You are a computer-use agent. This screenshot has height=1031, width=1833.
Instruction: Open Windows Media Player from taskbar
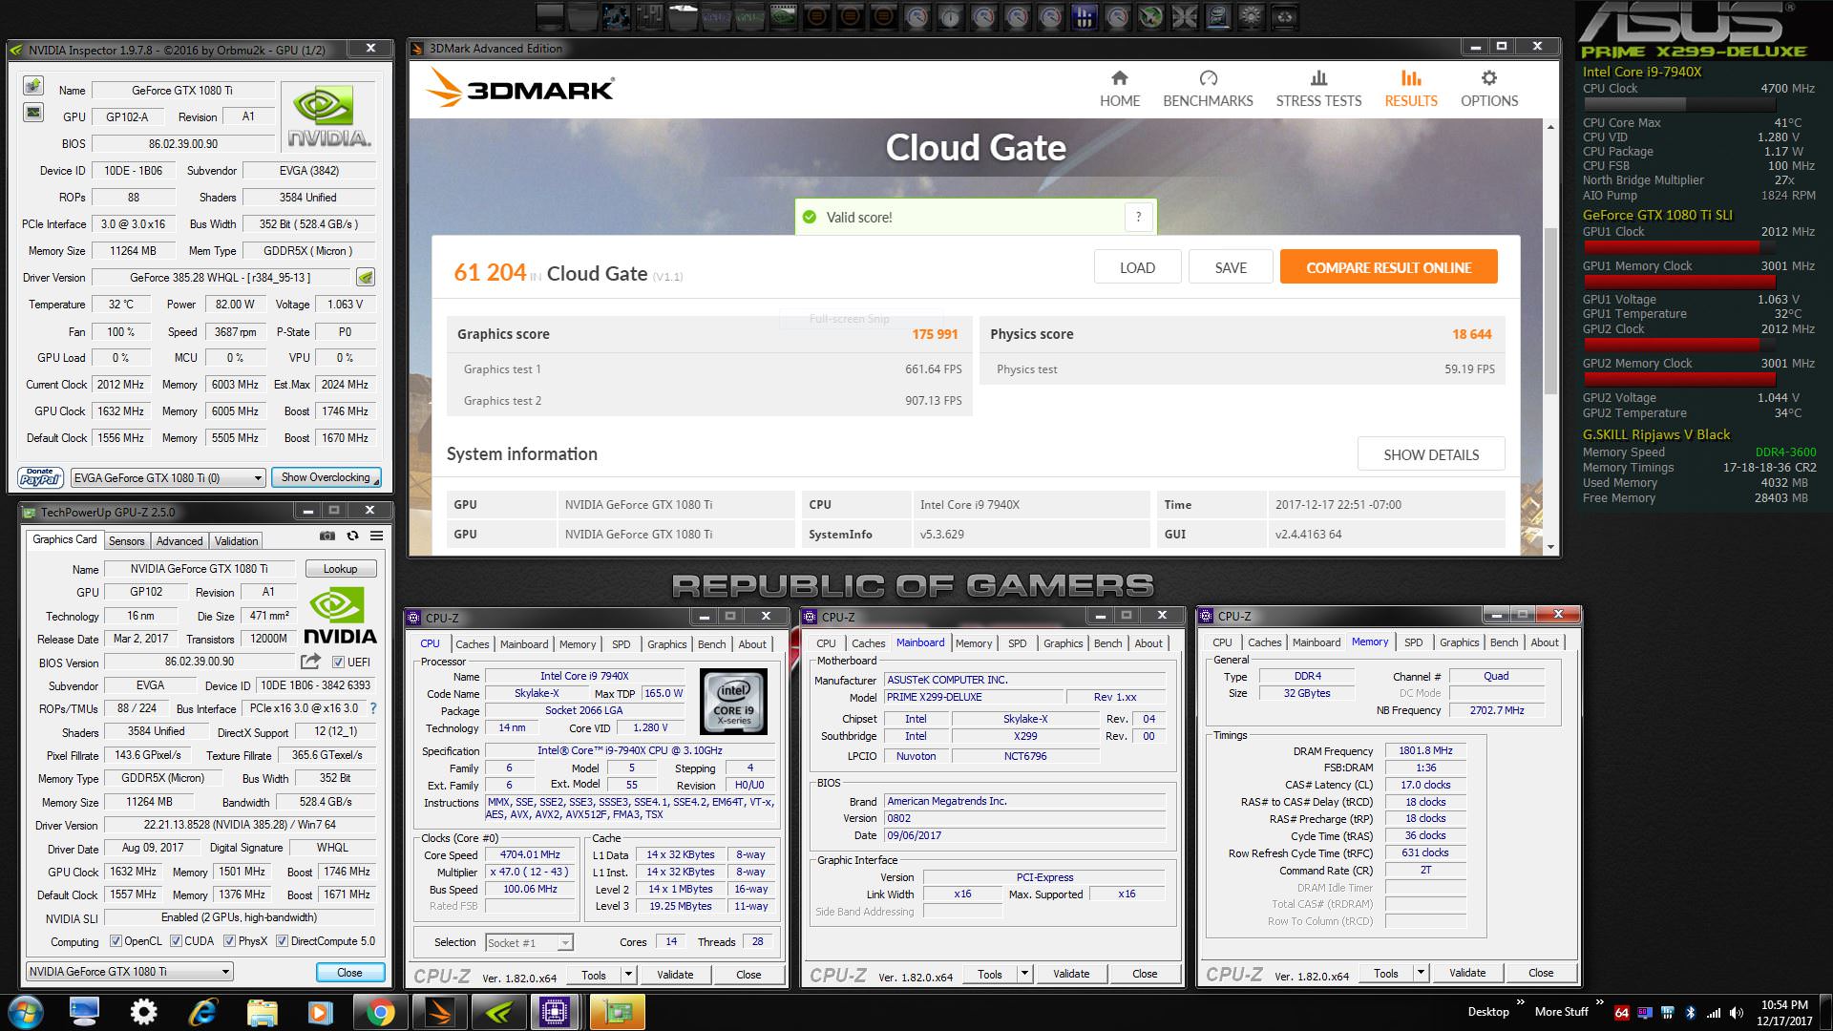tap(320, 1012)
